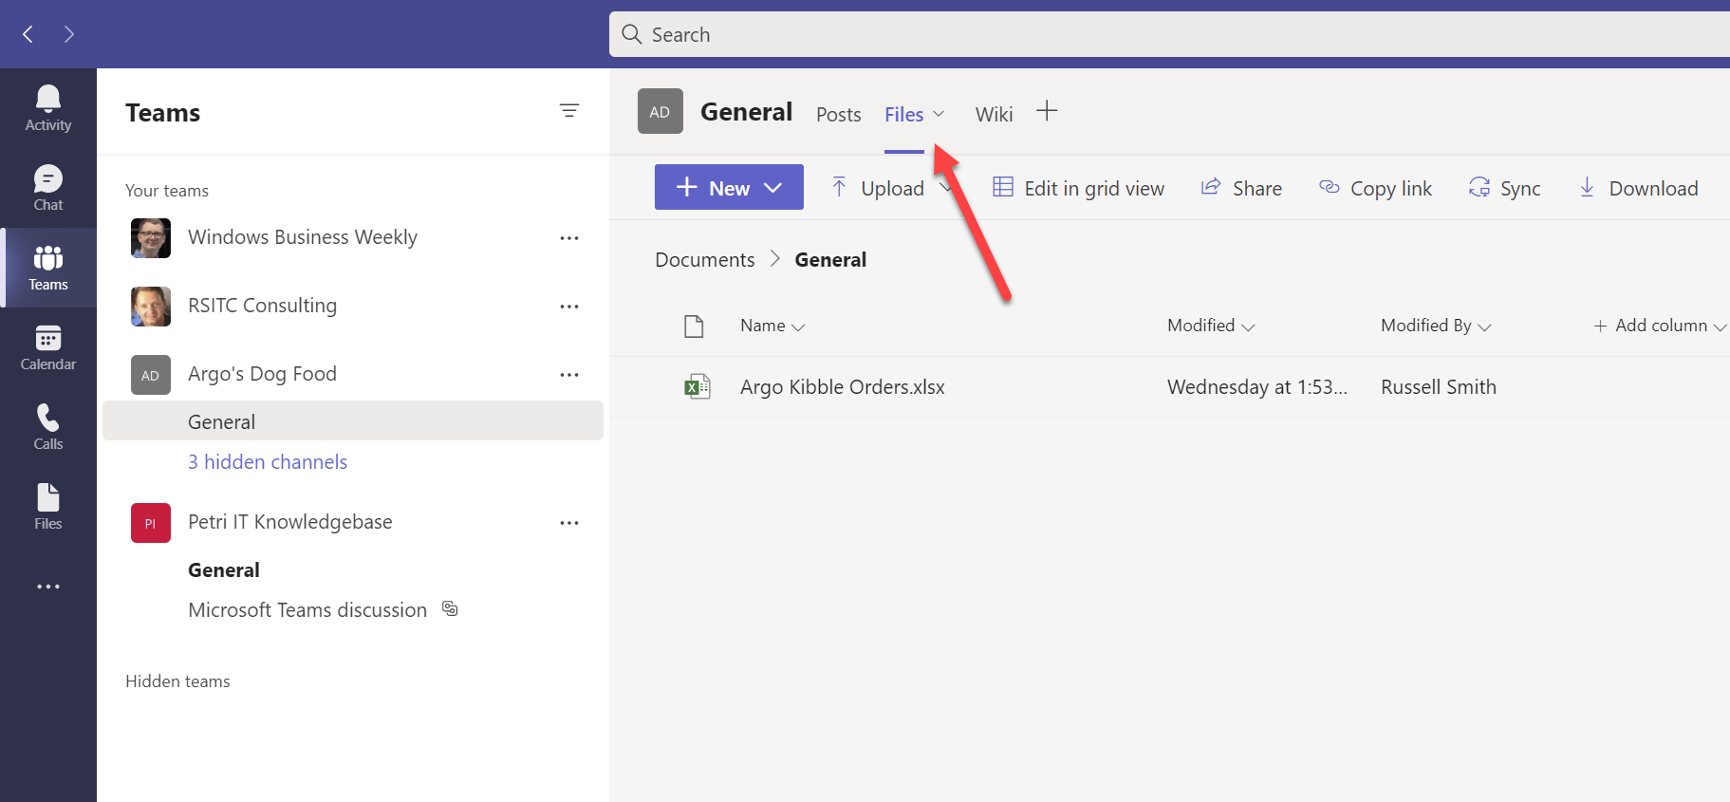Viewport: 1730px width, 802px height.
Task: Select the Microsoft Teams discussion channel
Action: click(307, 610)
